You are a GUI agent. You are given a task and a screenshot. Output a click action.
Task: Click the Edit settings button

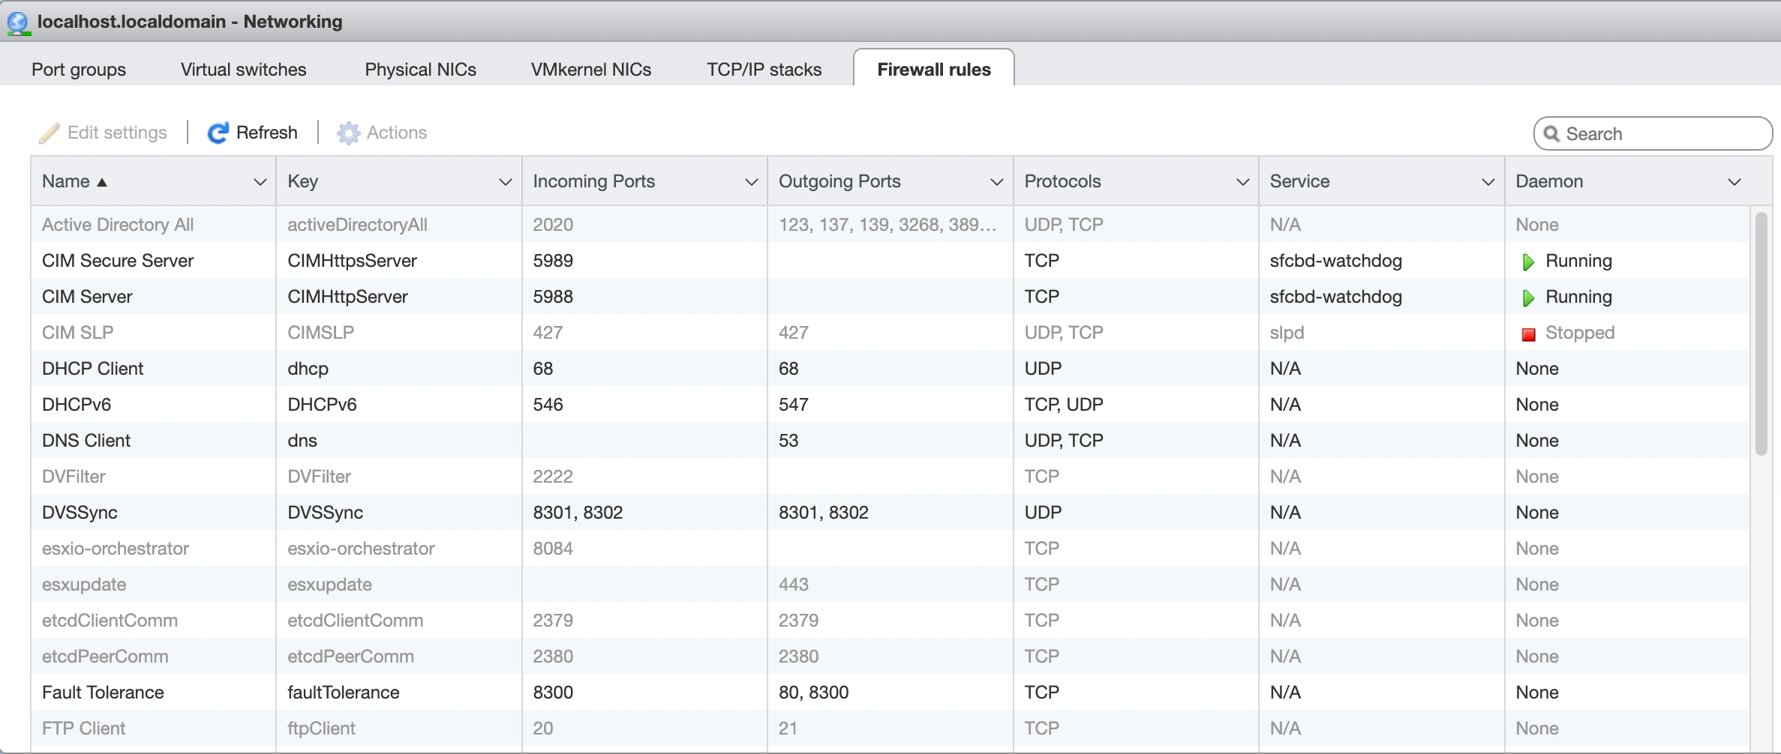(116, 132)
